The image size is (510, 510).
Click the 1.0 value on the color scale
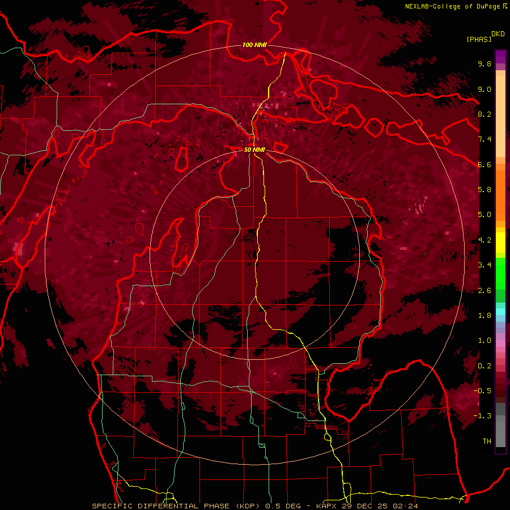click(x=484, y=341)
